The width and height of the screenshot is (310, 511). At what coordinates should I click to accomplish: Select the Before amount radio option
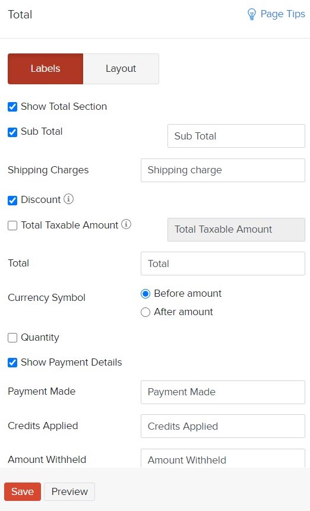click(x=145, y=294)
